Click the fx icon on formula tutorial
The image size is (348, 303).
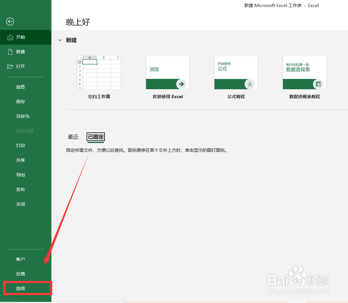pos(250,84)
